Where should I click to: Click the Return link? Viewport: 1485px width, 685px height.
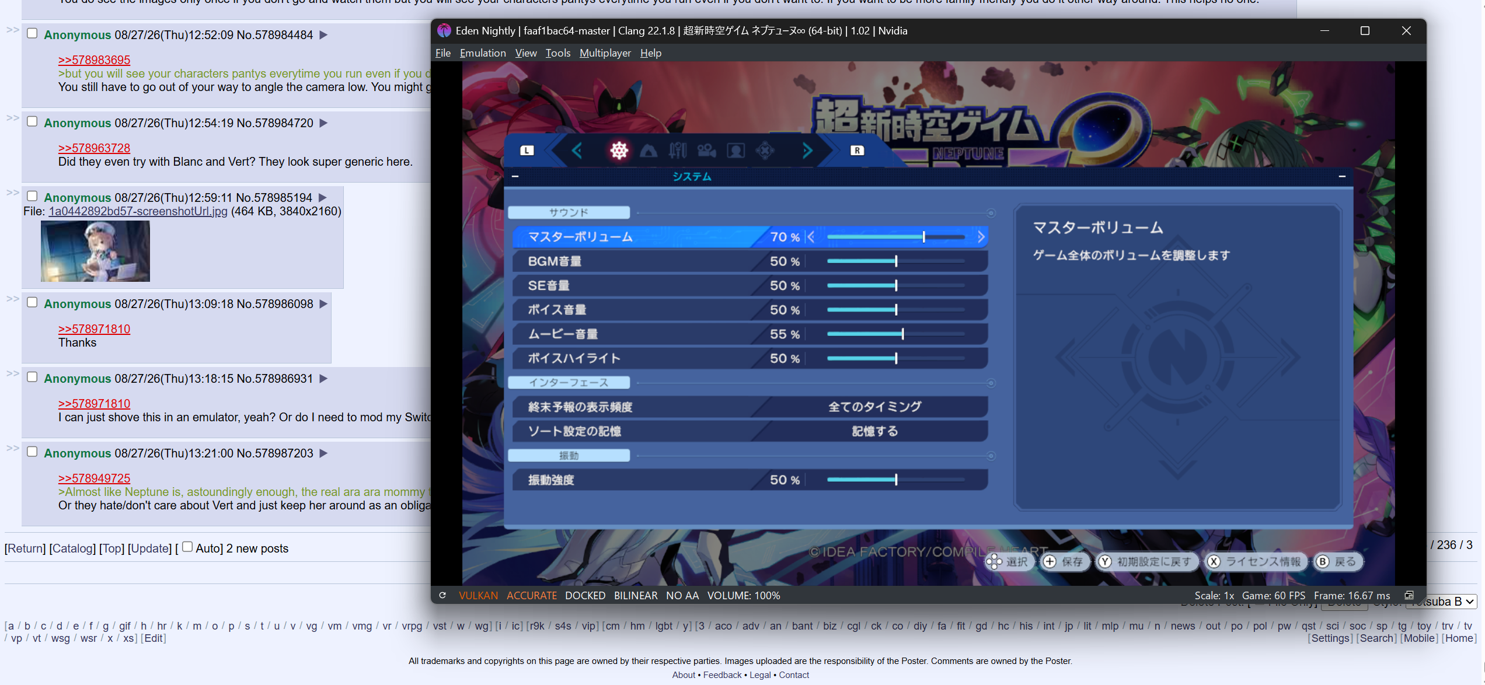pyautogui.click(x=25, y=548)
